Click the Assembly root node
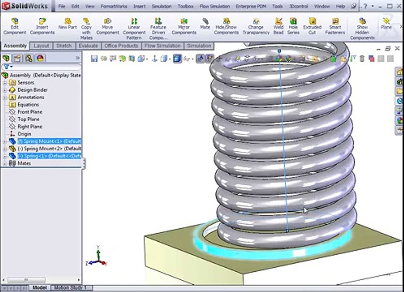404x292 pixels. (x=41, y=75)
